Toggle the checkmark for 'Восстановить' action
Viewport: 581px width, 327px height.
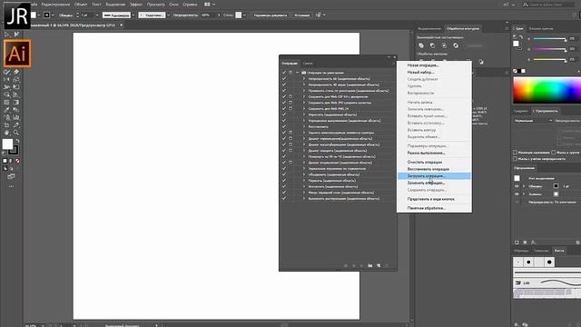coord(284,126)
